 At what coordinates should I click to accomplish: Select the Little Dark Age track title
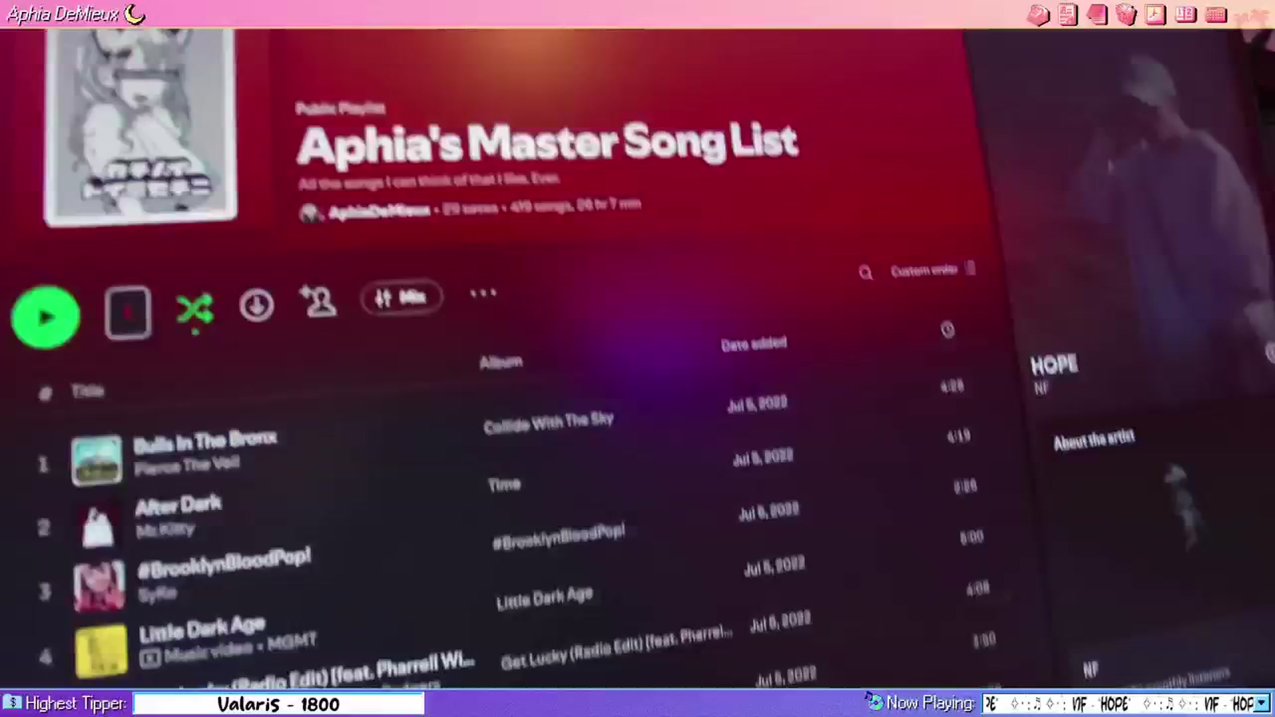(202, 629)
